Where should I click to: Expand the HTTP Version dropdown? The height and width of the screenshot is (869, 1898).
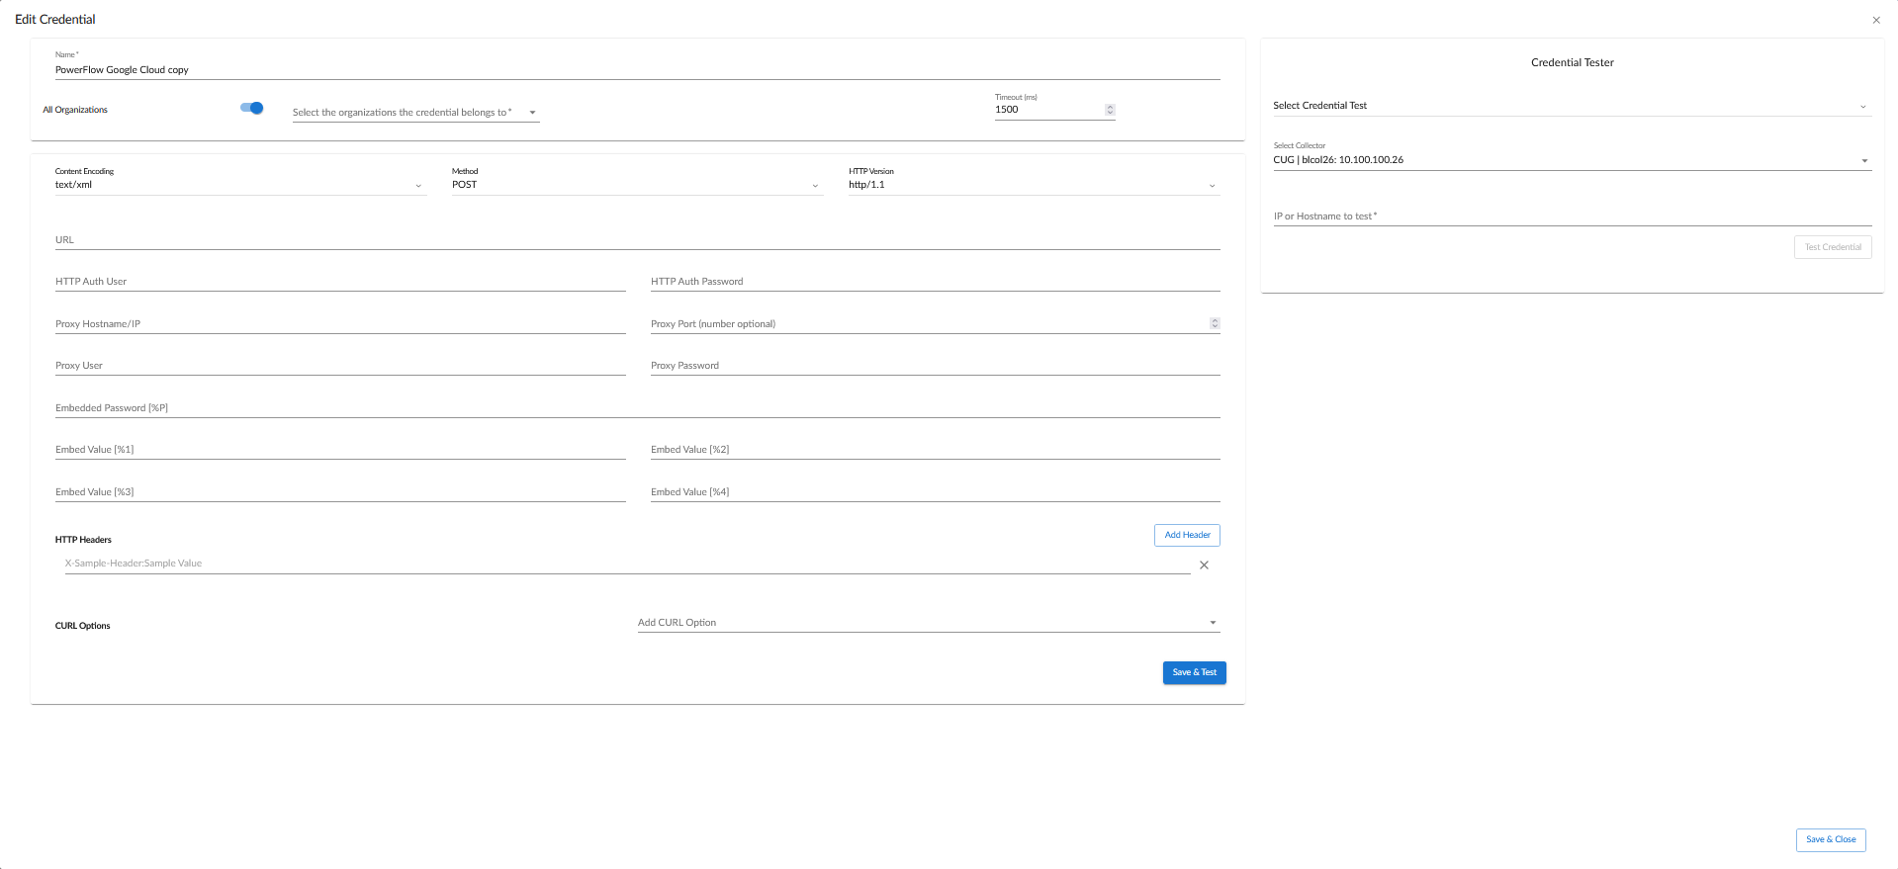click(1034, 185)
